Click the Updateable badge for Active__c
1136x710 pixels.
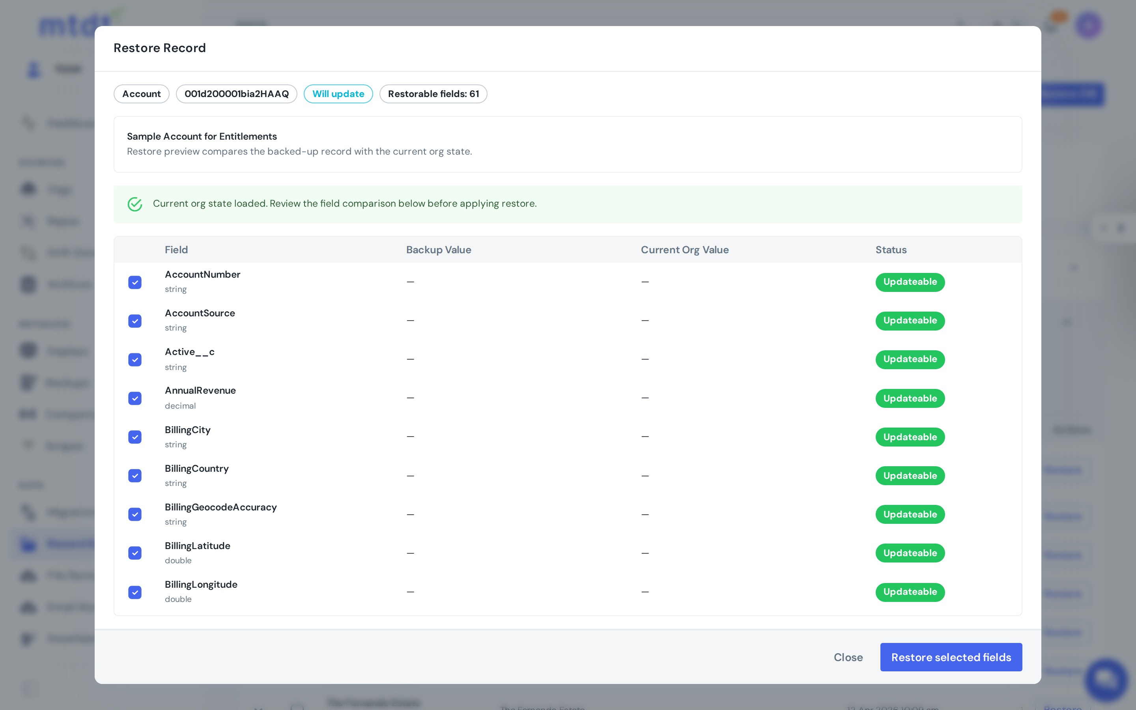click(910, 360)
